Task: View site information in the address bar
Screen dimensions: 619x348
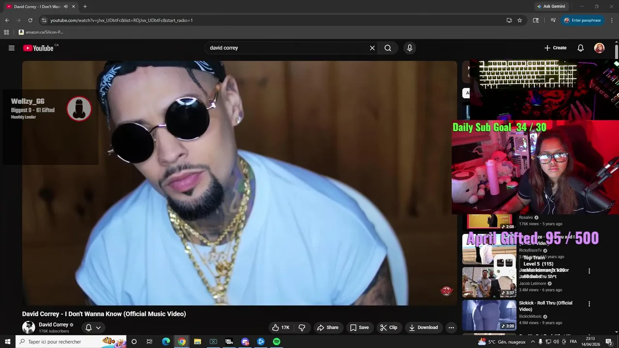Action: click(44, 20)
